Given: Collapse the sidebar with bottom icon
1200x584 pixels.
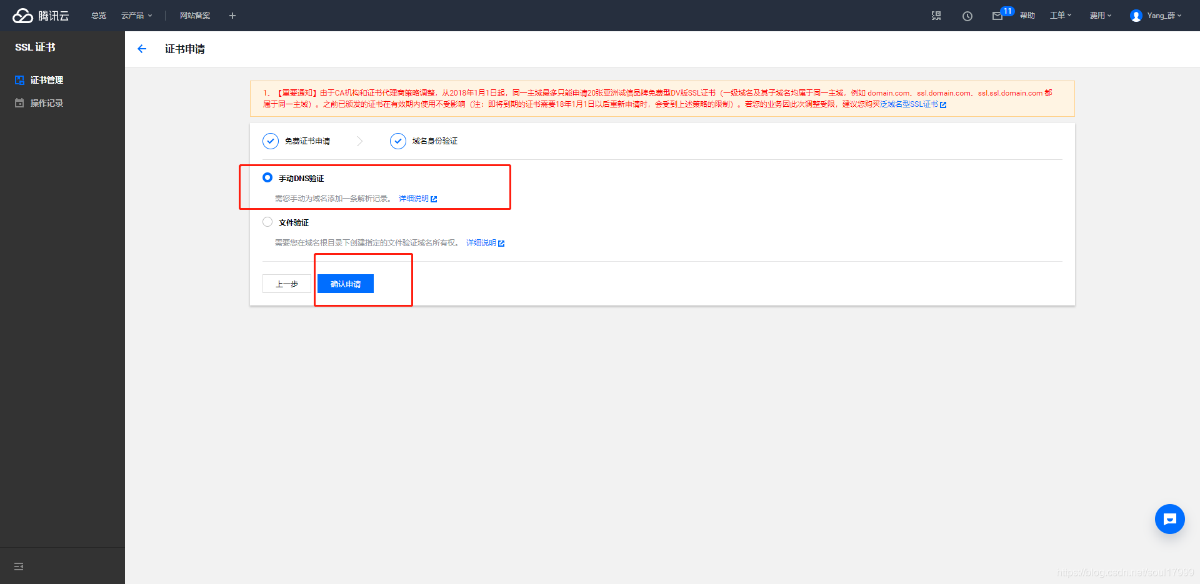Looking at the screenshot, I should [x=19, y=567].
